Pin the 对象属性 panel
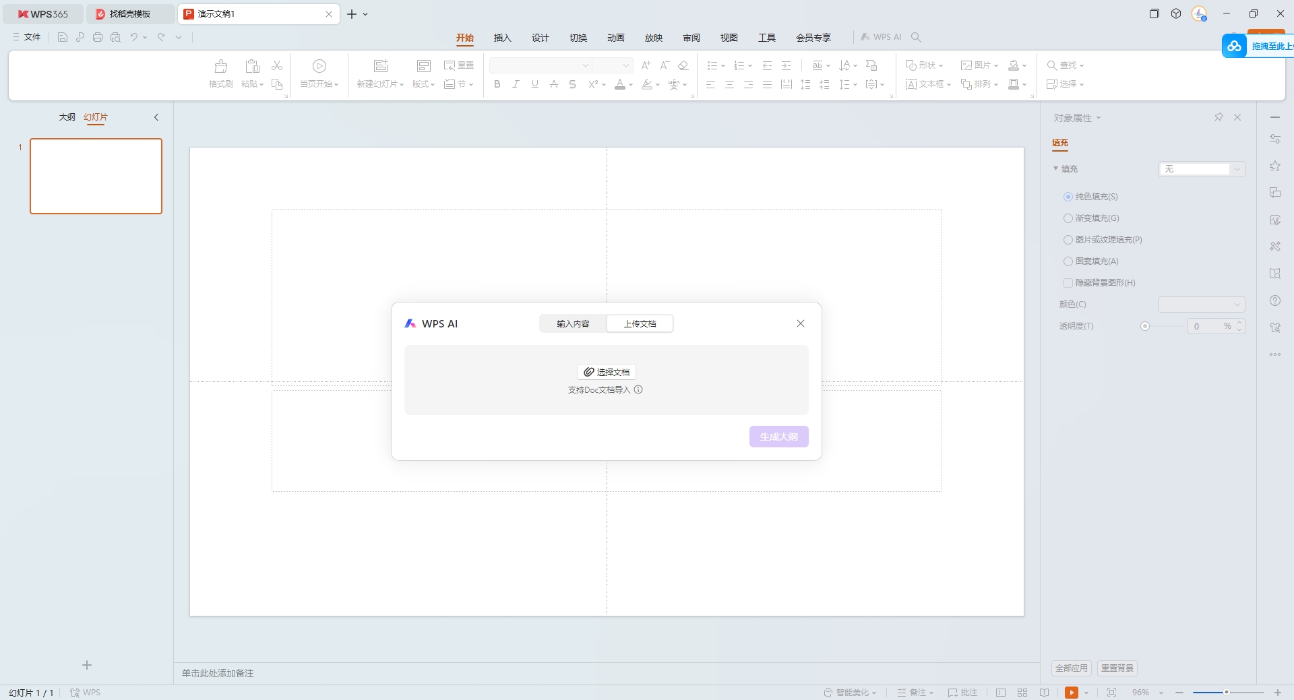Viewport: 1294px width, 700px height. tap(1219, 117)
